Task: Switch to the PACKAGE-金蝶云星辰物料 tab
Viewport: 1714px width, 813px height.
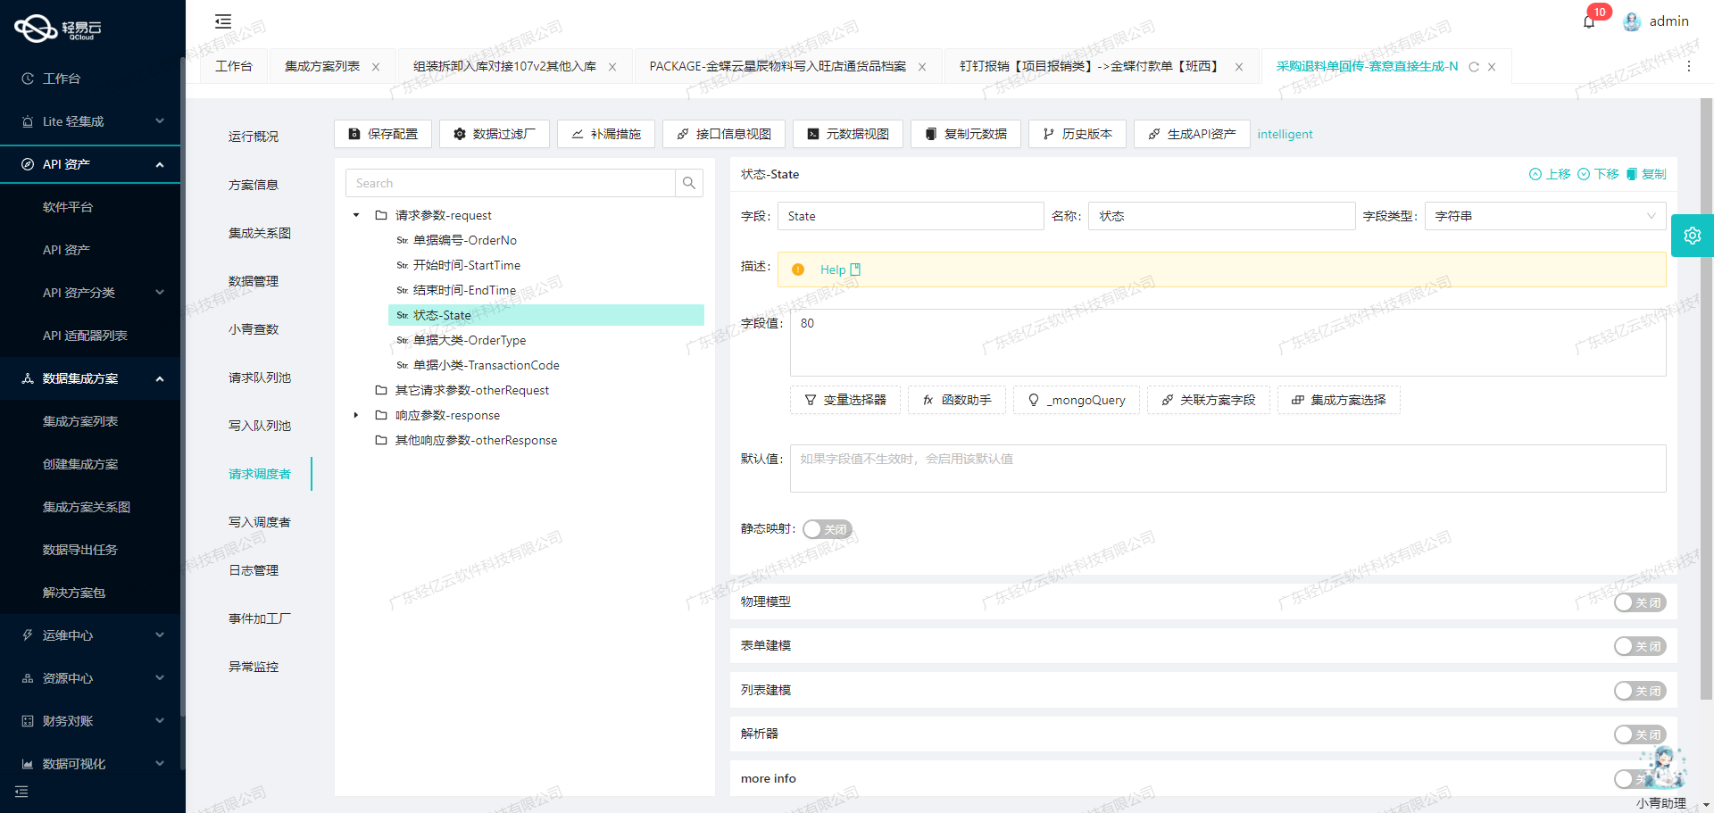Action: [778, 66]
